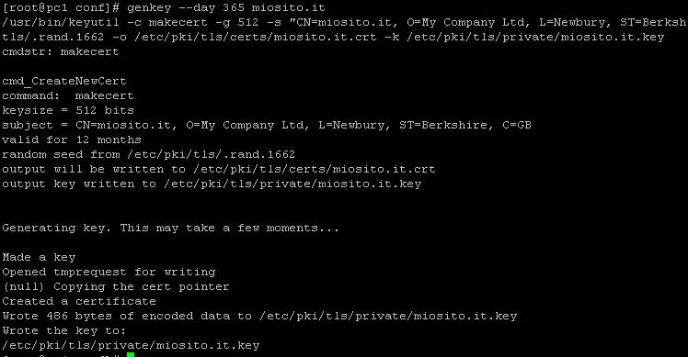Click the random seed .rand.1662 path
The image size is (688, 357).
click(211, 154)
